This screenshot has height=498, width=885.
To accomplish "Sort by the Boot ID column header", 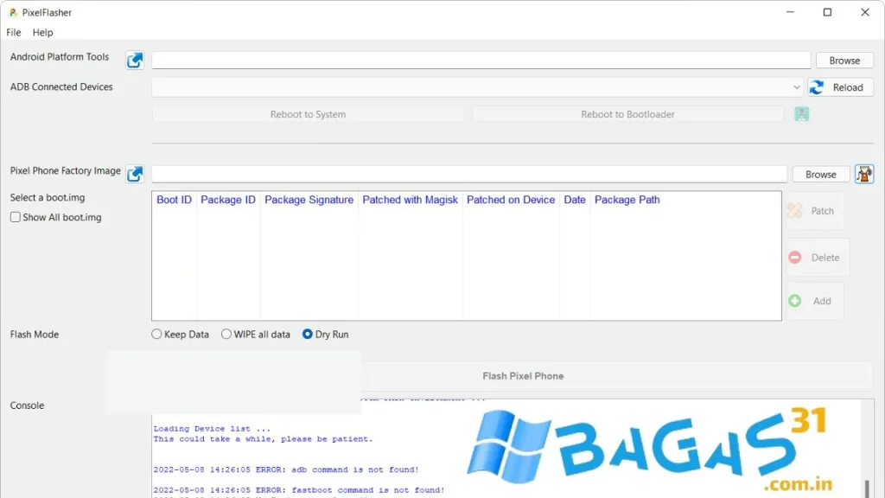I will (x=174, y=200).
